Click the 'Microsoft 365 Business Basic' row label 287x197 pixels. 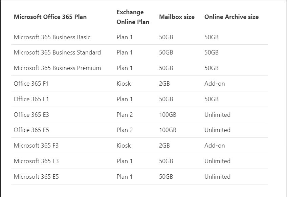pos(52,37)
